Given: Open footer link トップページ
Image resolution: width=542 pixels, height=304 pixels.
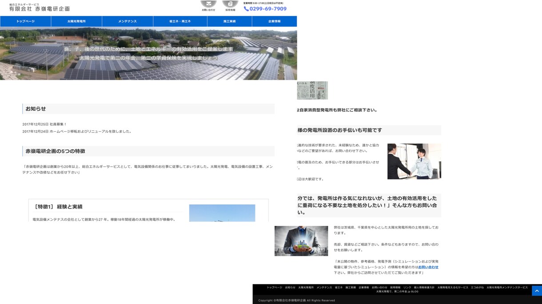Looking at the screenshot, I should tap(275, 288).
